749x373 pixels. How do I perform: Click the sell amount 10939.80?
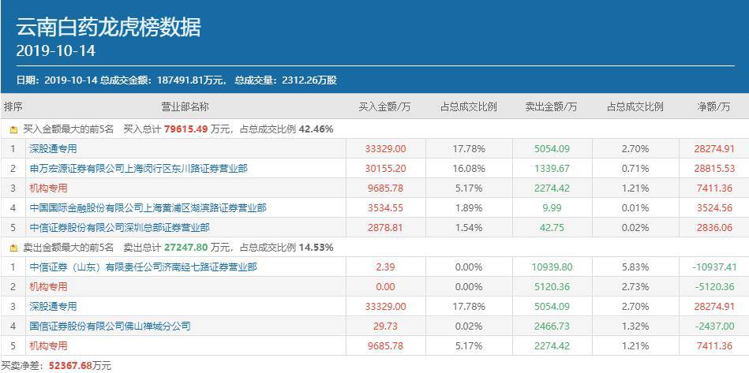tap(552, 267)
